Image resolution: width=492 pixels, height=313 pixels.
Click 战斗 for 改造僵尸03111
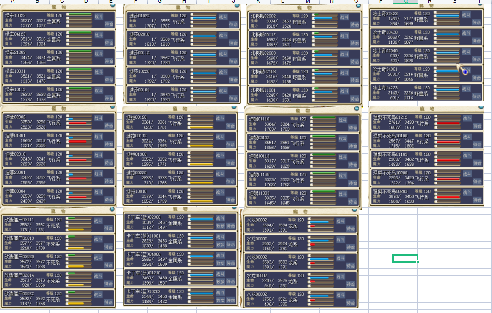pyautogui.click(x=98, y=221)
